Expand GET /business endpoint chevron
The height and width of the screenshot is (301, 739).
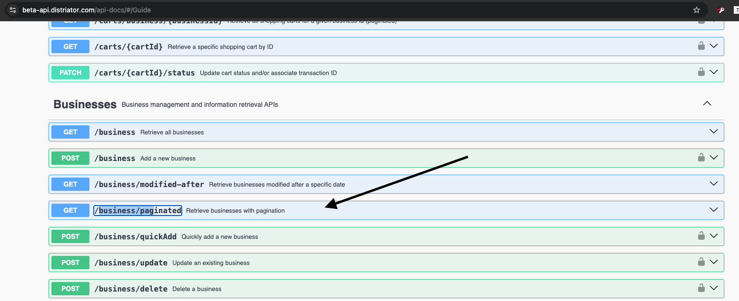pyautogui.click(x=713, y=132)
